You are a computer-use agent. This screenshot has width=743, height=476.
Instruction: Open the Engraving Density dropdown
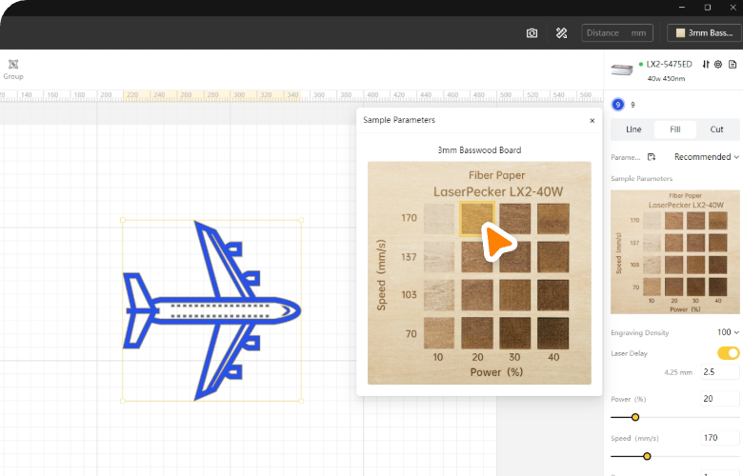pos(728,332)
